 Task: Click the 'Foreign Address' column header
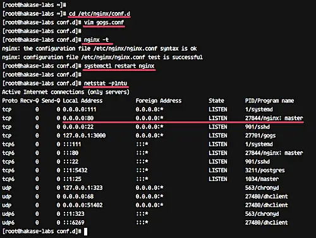[x=159, y=101]
